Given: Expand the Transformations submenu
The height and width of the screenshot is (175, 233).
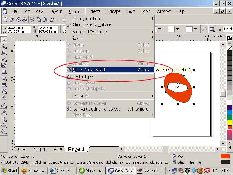Looking at the screenshot, I should (110, 19).
